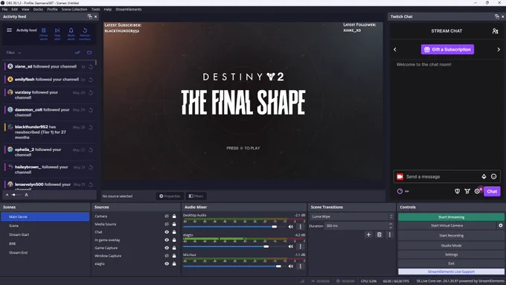Open the Tools menu
The height and width of the screenshot is (285, 506).
click(x=95, y=10)
